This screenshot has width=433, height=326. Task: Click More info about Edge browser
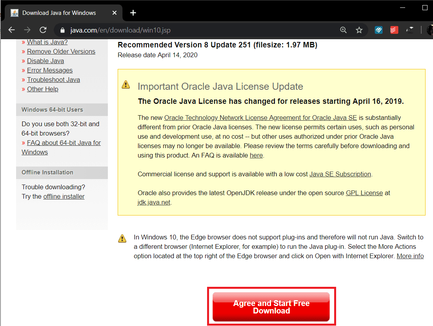410,256
